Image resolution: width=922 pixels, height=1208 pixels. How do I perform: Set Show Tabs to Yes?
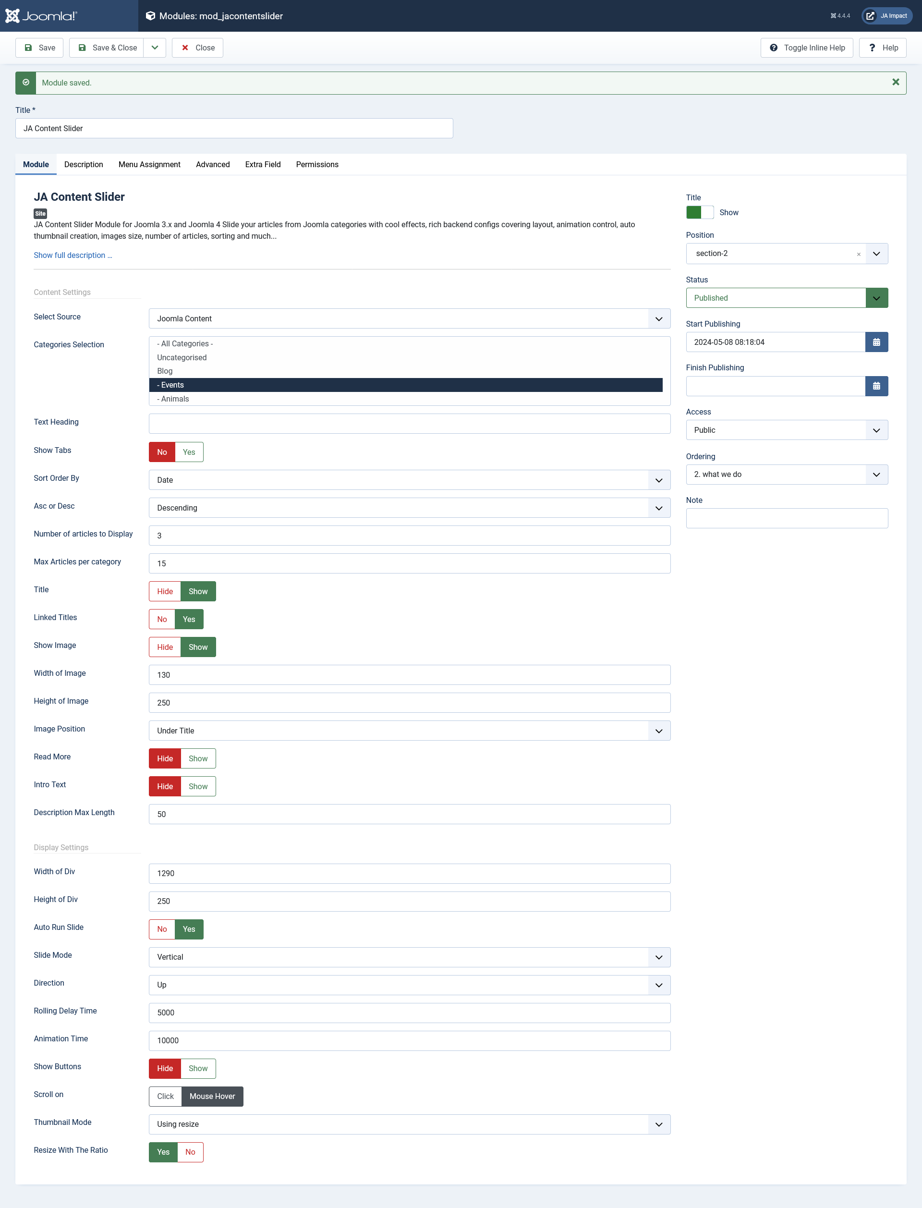[x=189, y=452]
